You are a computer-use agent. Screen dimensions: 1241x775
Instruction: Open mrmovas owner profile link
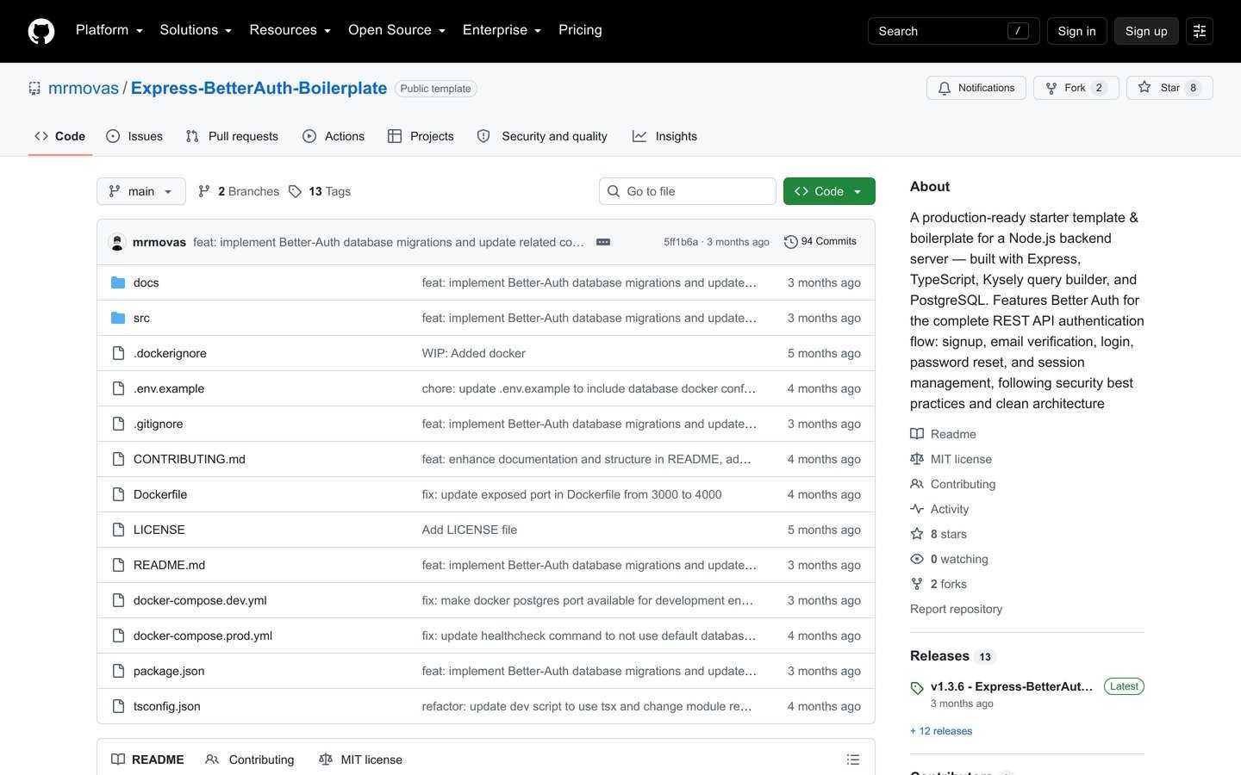tap(84, 88)
